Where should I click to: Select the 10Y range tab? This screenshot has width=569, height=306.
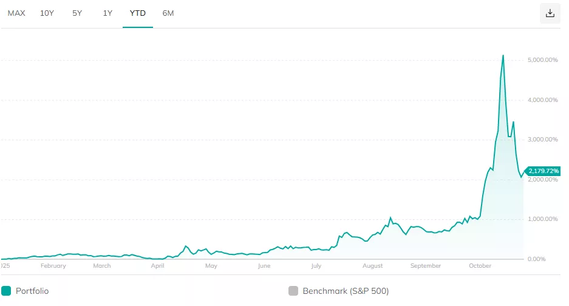click(47, 13)
